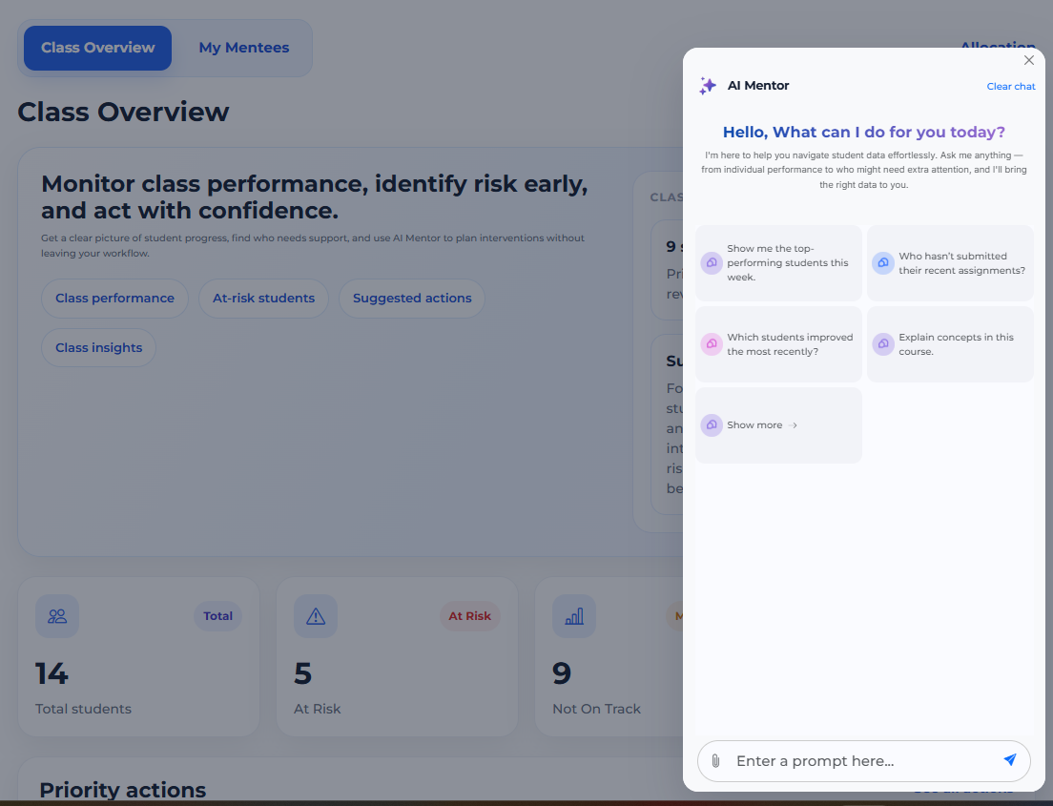Click the red At Risk badge
The width and height of the screenshot is (1053, 806).
[469, 616]
